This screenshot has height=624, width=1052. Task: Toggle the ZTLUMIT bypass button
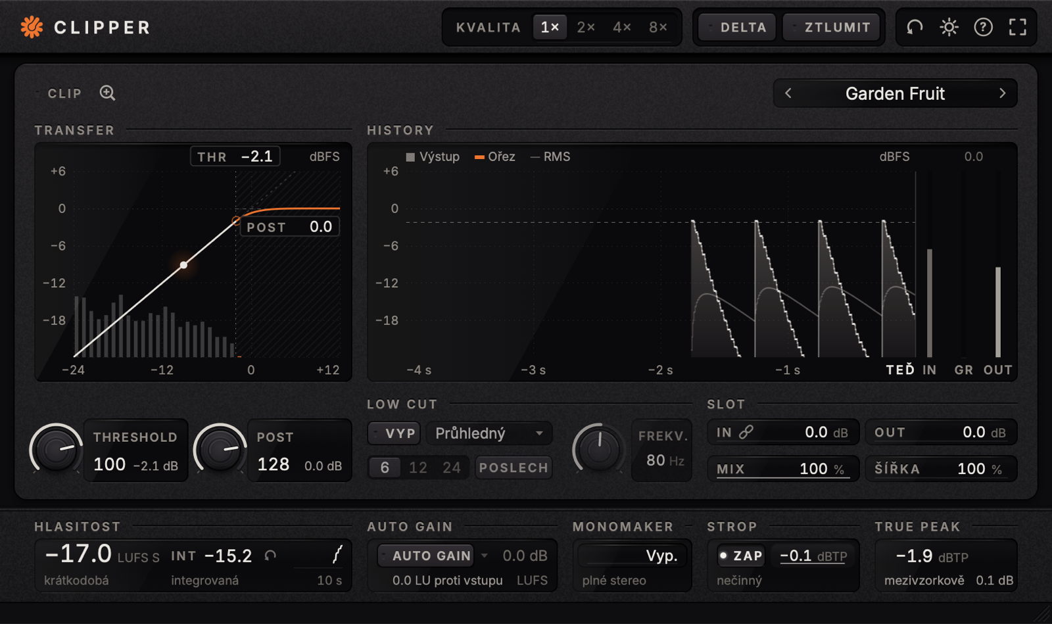tap(831, 27)
